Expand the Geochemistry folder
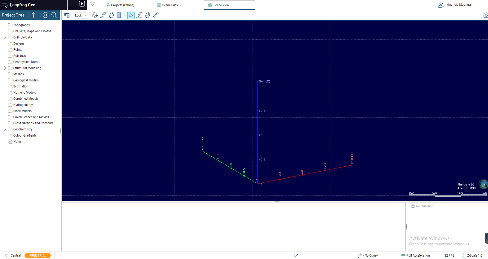This screenshot has height=259, width=488. pos(5,129)
